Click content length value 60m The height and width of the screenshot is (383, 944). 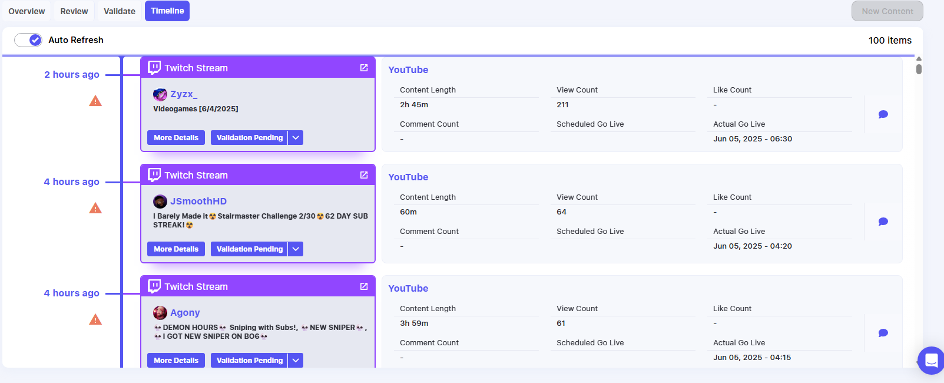click(x=408, y=212)
